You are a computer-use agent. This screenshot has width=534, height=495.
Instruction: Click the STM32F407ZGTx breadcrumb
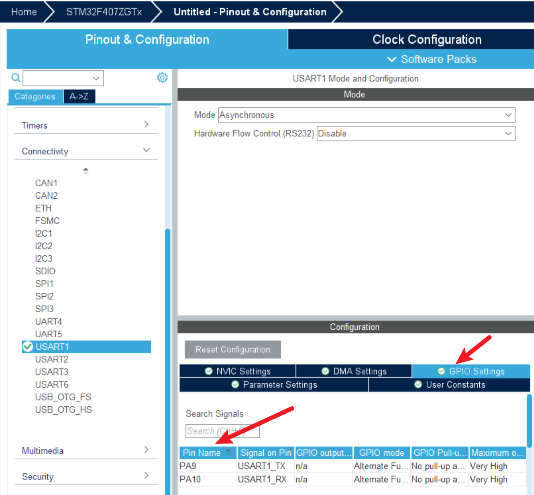104,12
